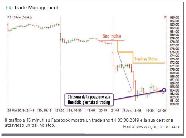Image resolution: width=186 pixels, height=138 pixels.
Task: Click the purple circle closing-position marker
Action: click(164, 90)
